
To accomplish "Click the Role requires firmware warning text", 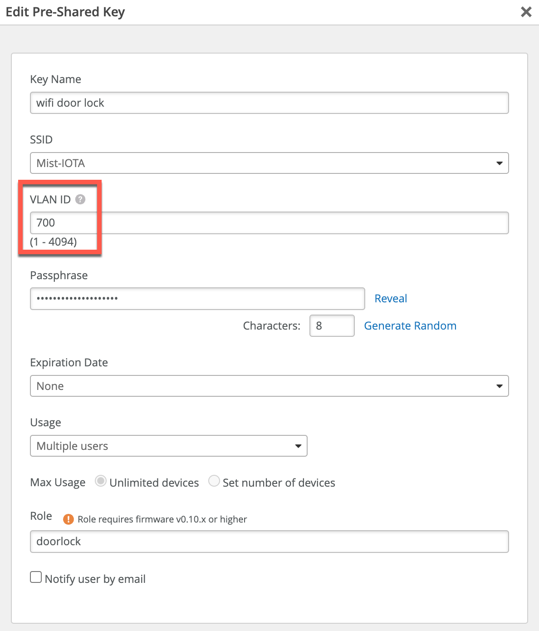I will 162,519.
